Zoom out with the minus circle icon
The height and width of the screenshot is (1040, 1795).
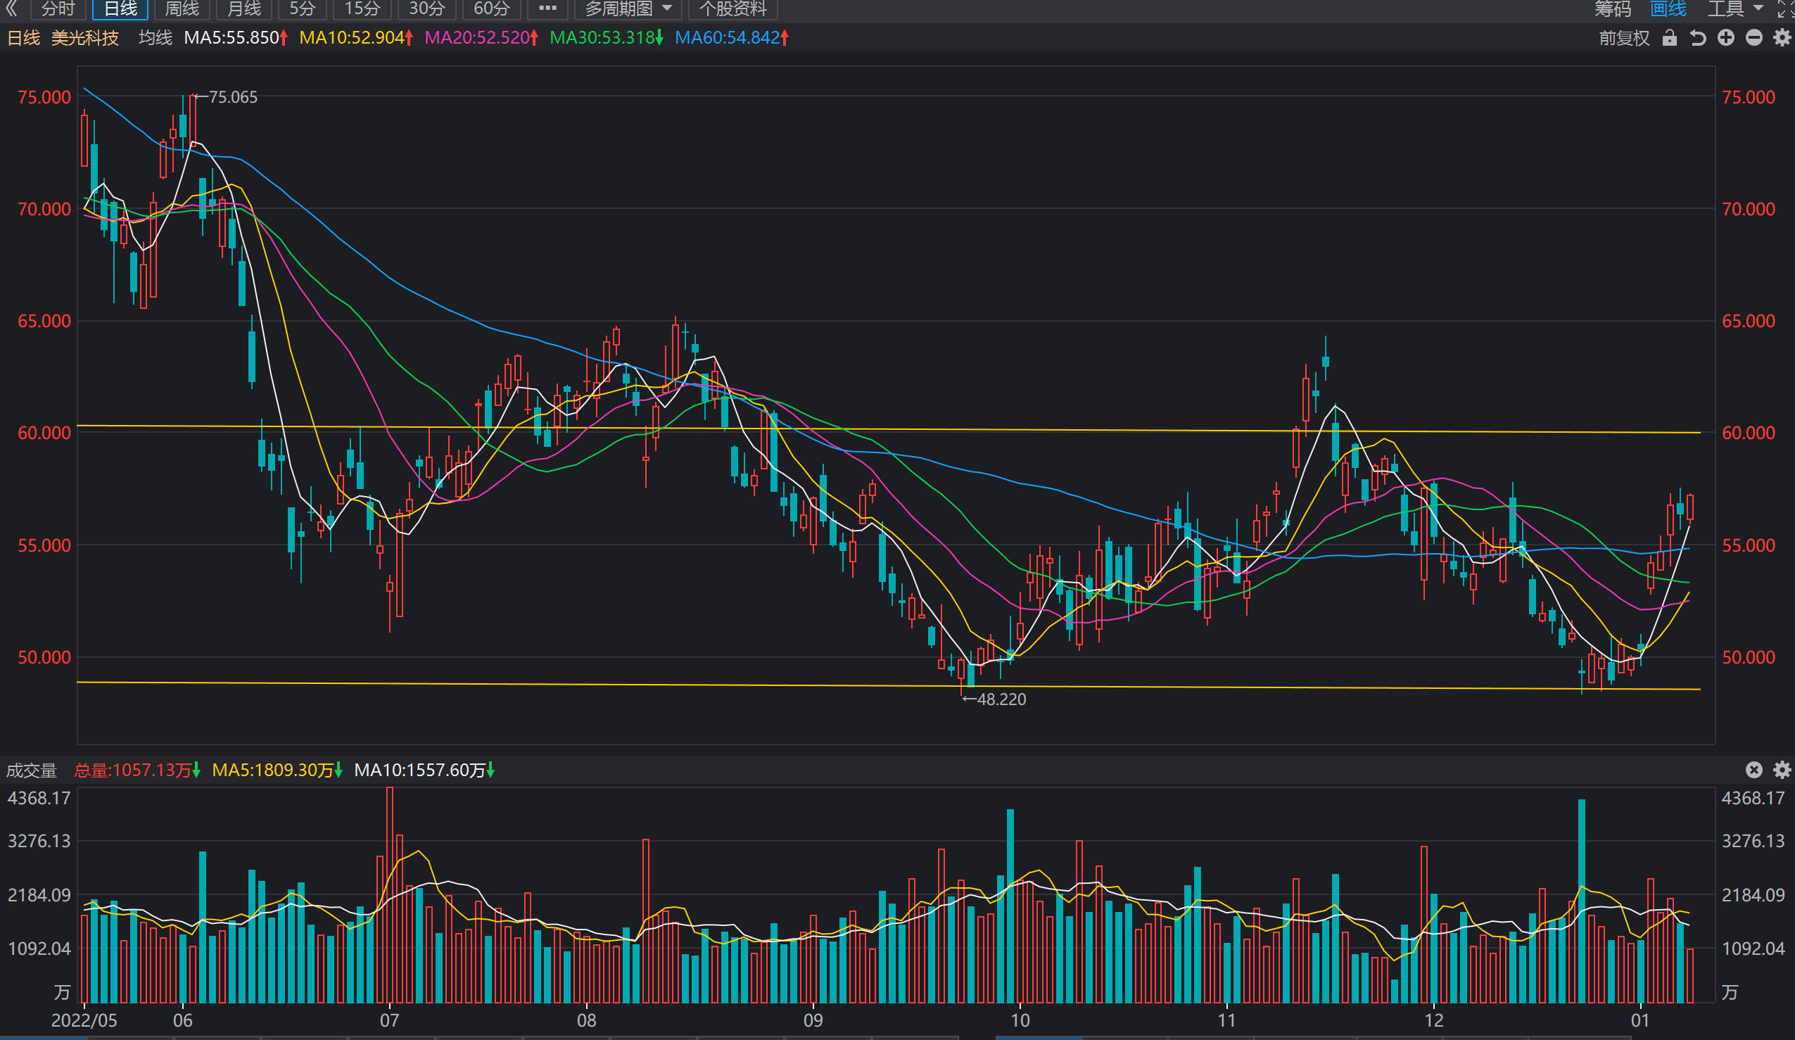click(1754, 38)
